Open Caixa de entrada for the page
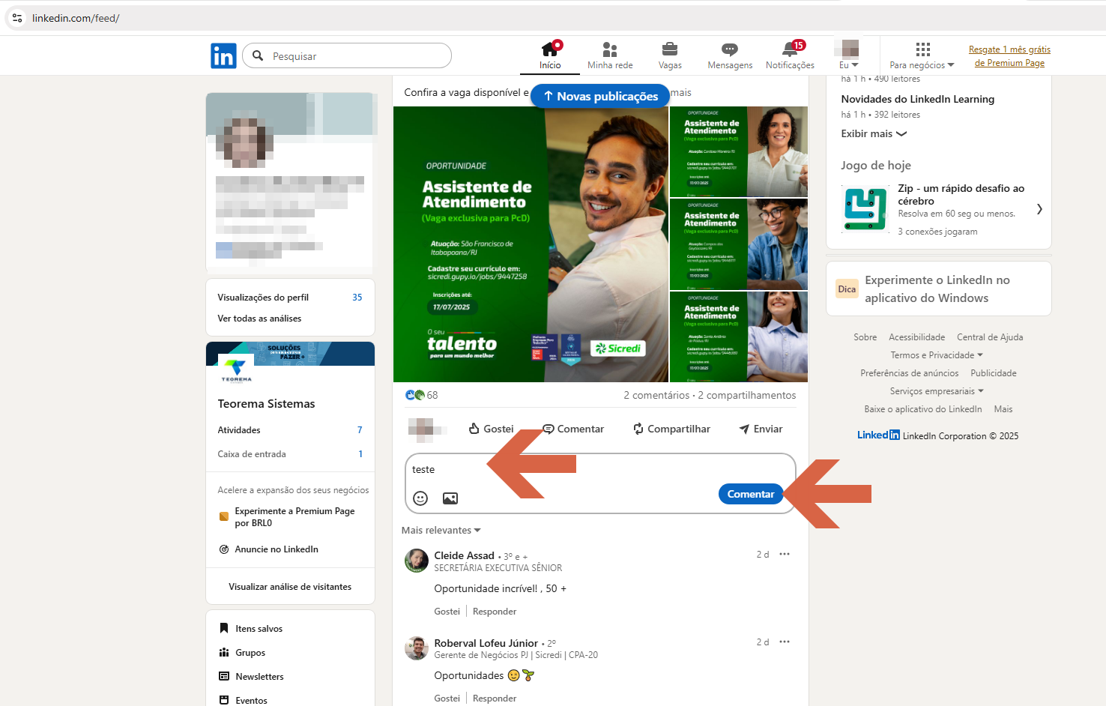Screen dimensions: 1106x706 pyautogui.click(x=290, y=454)
